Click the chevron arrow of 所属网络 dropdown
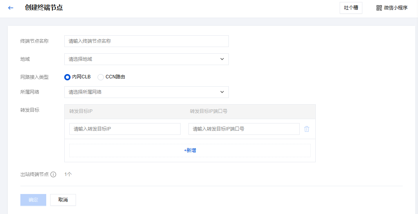The height and width of the screenshot is (214, 418). pyautogui.click(x=222, y=92)
